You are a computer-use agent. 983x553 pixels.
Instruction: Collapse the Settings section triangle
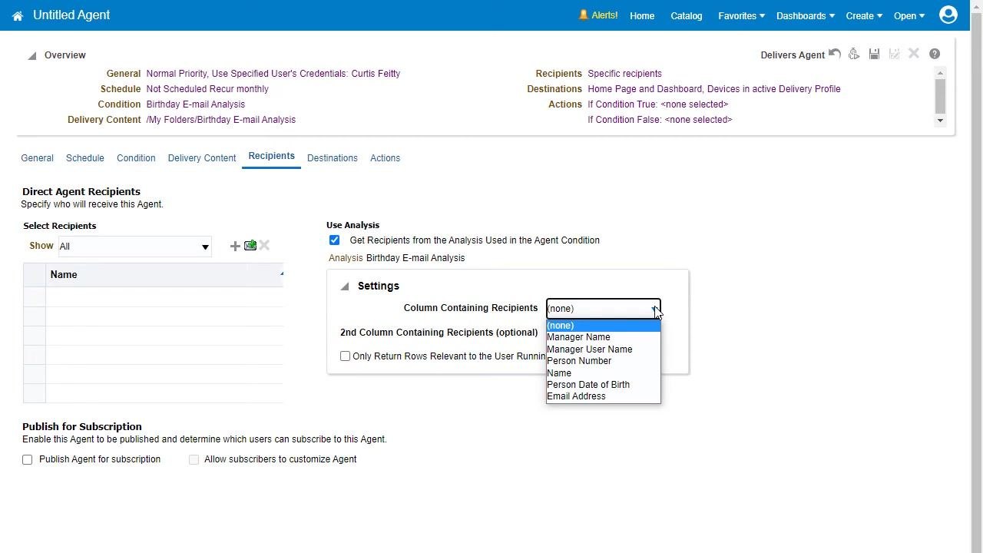[345, 286]
